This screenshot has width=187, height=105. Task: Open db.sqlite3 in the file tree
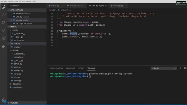17,84
